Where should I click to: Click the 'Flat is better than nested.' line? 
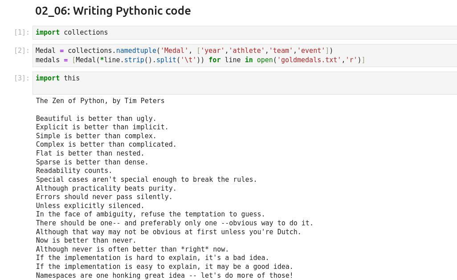click(90, 153)
